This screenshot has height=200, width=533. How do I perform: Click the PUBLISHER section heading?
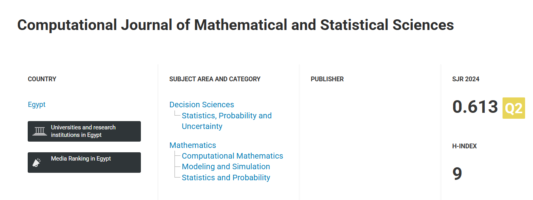(327, 79)
